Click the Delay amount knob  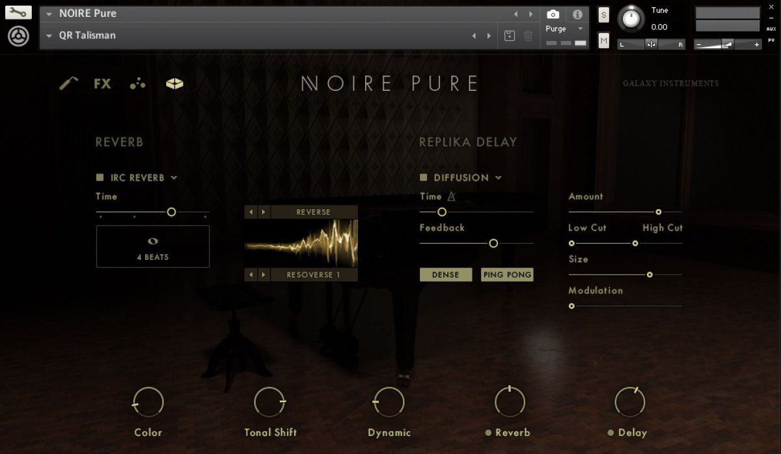[x=630, y=402]
